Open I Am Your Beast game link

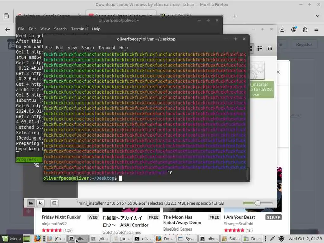tap(240, 217)
